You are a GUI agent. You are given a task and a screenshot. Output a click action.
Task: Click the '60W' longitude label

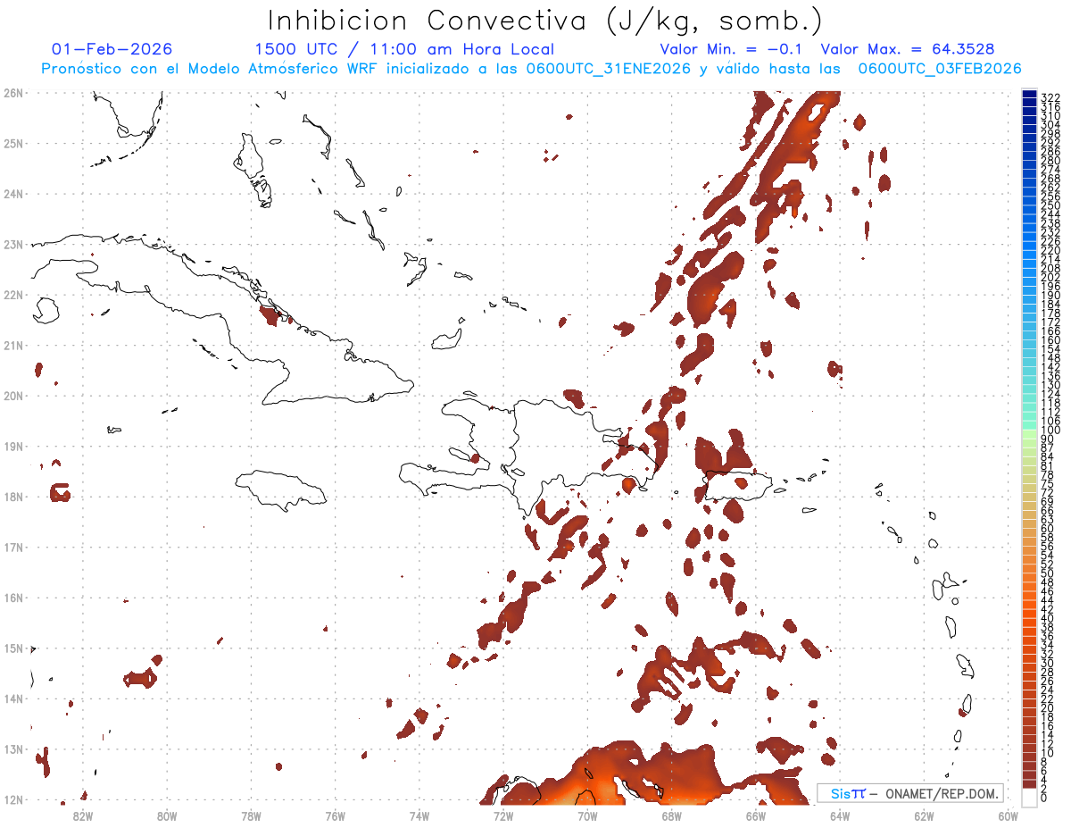coord(1009,815)
